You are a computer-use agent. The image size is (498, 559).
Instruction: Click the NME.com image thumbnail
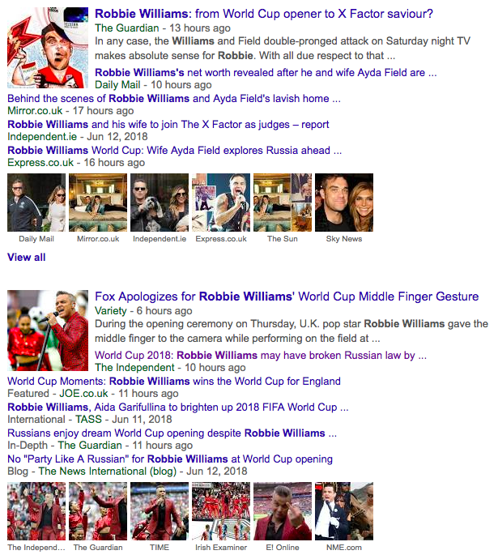pos(344,511)
